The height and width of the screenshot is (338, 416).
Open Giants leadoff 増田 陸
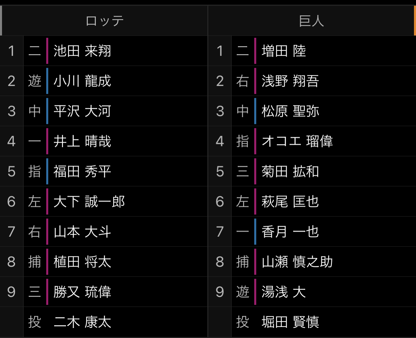284,51
